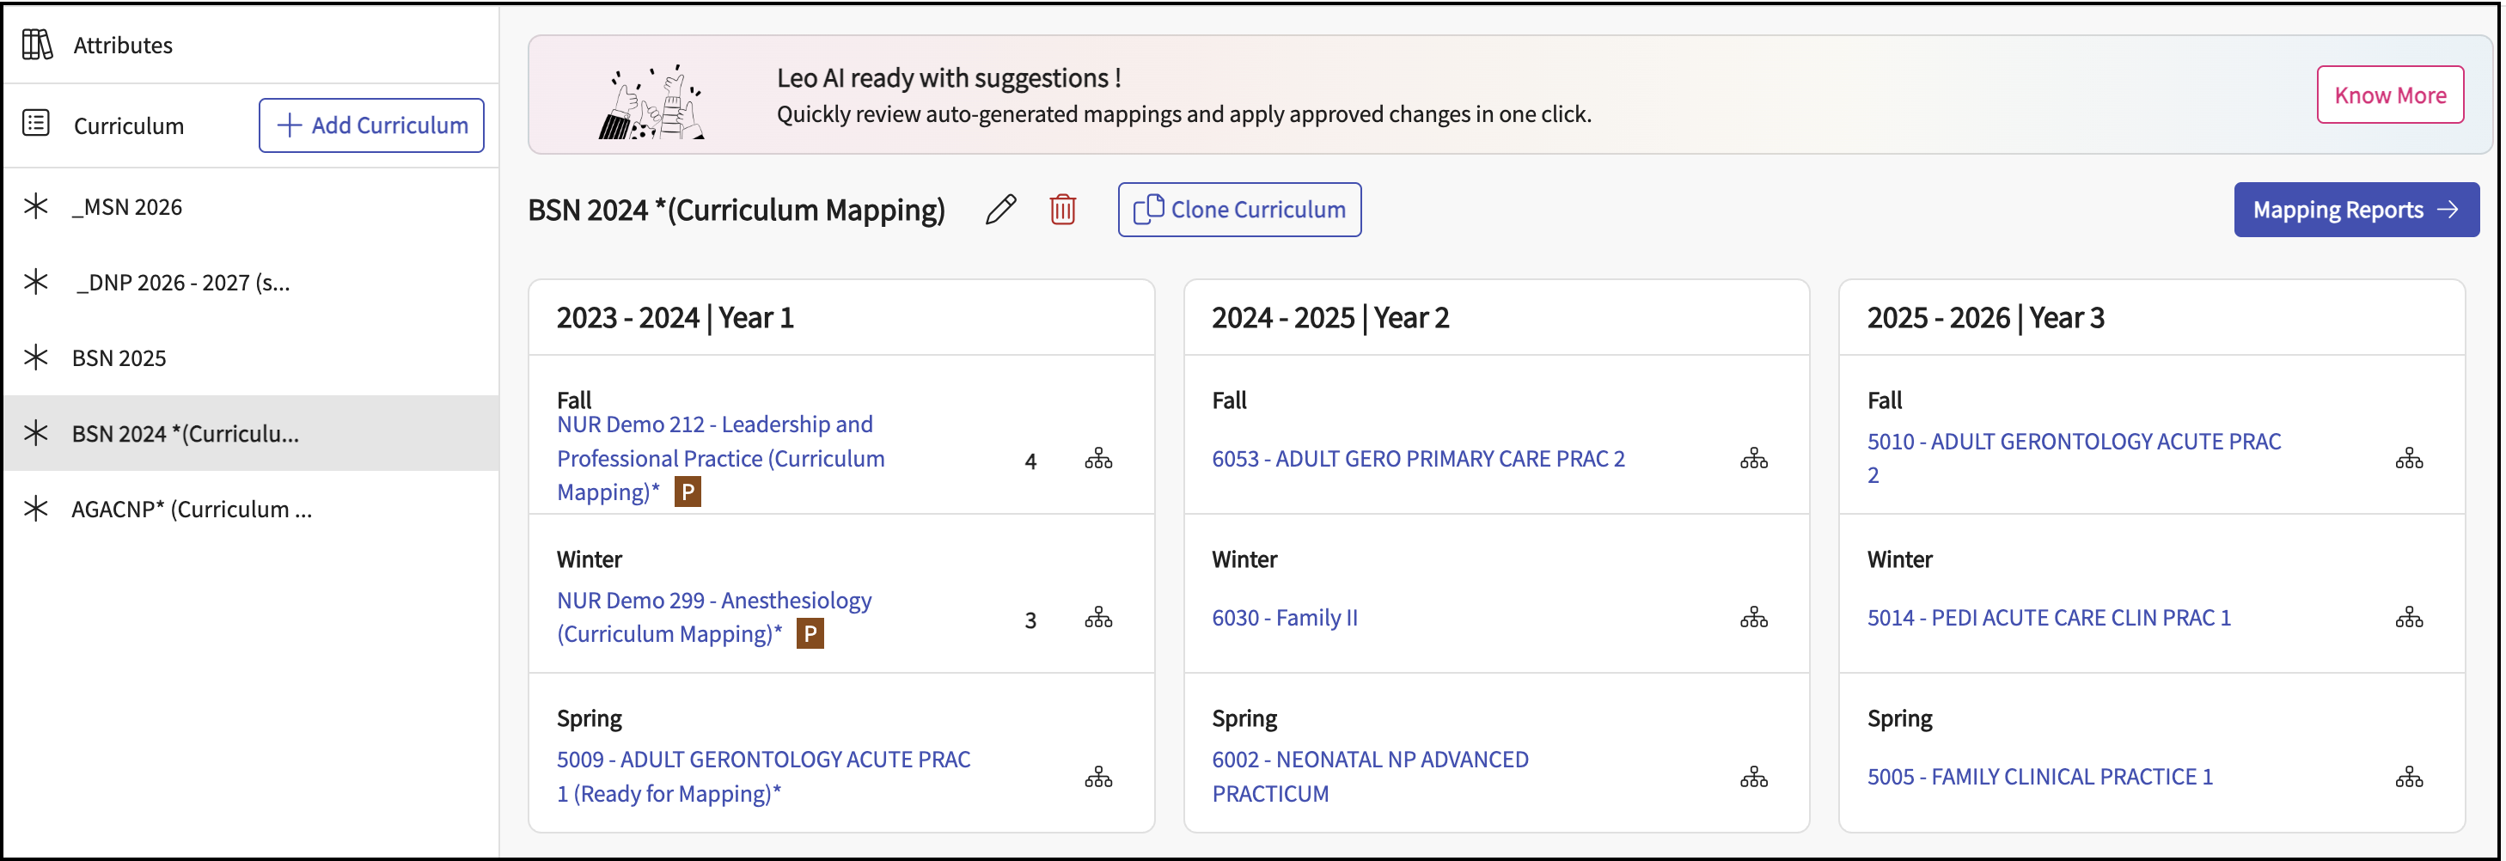Image resolution: width=2506 pixels, height=861 pixels.
Task: Click the Add Curriculum button
Action: pos(370,125)
